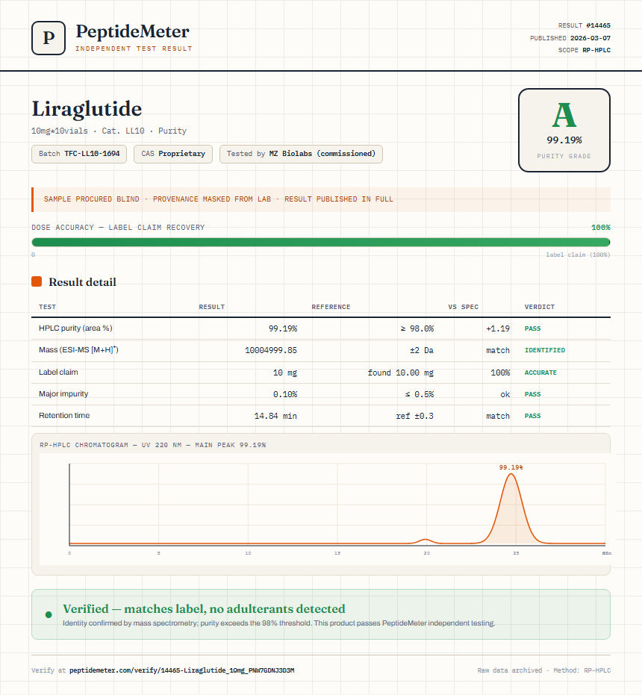Click the dose accuracy green progress bar
Screen dimensions: 642x695
tap(321, 242)
